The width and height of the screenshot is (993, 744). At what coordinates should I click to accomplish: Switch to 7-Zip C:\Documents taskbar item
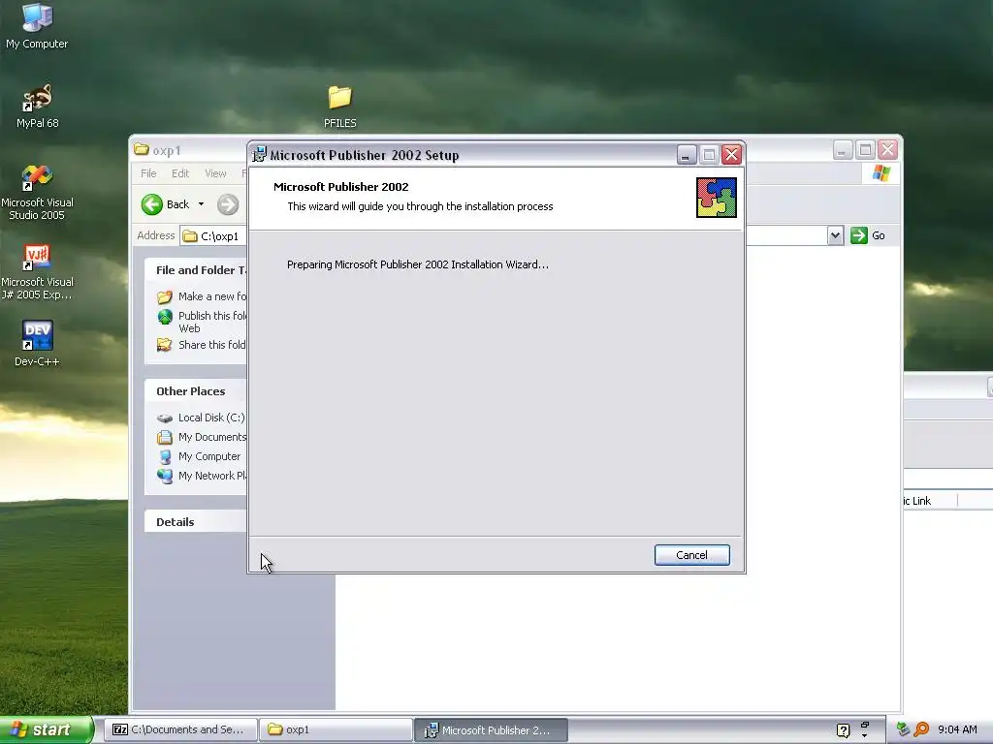[x=180, y=729]
